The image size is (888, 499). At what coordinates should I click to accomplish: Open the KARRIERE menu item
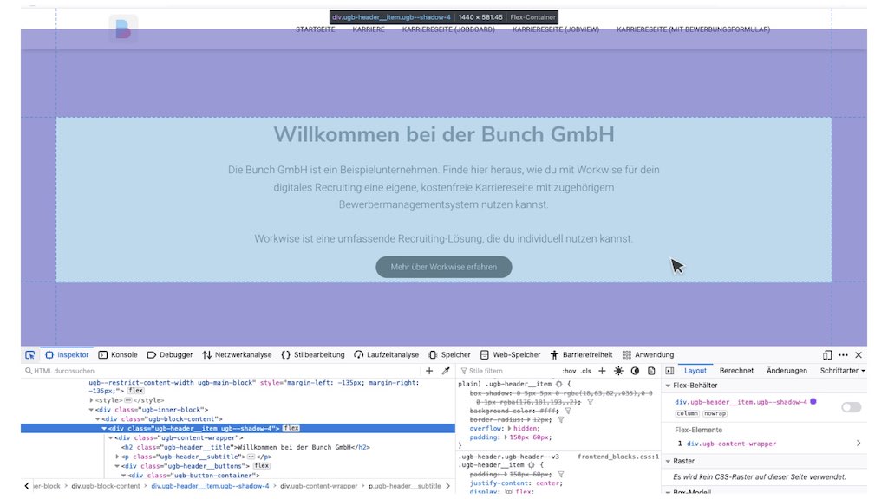pyautogui.click(x=369, y=29)
